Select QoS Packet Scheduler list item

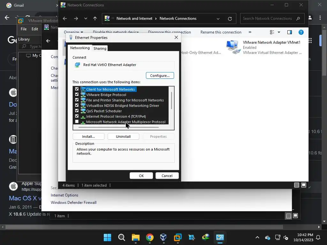point(104,111)
